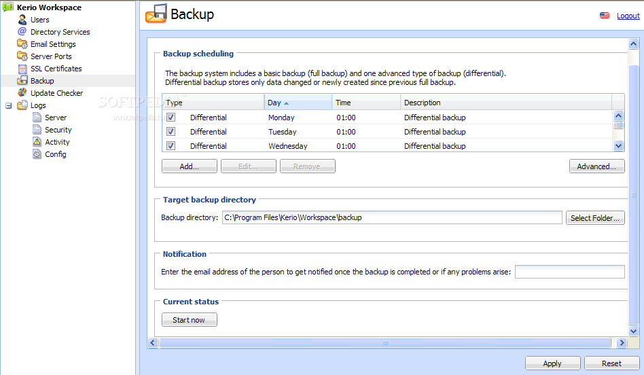Open Server Ports in the sidebar
644x375 pixels.
coord(51,56)
